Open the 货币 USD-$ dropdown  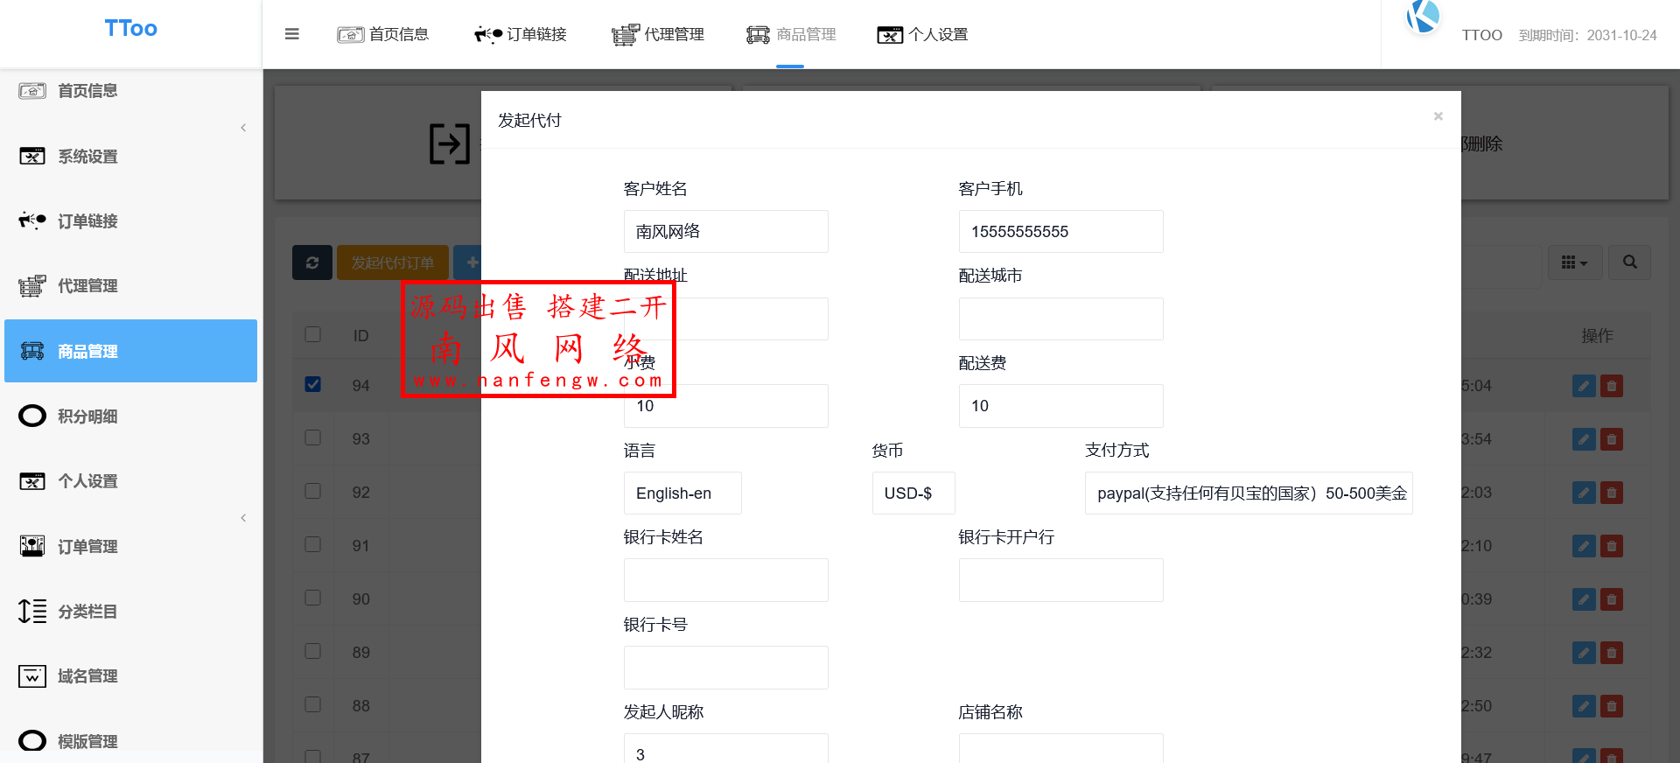click(913, 493)
